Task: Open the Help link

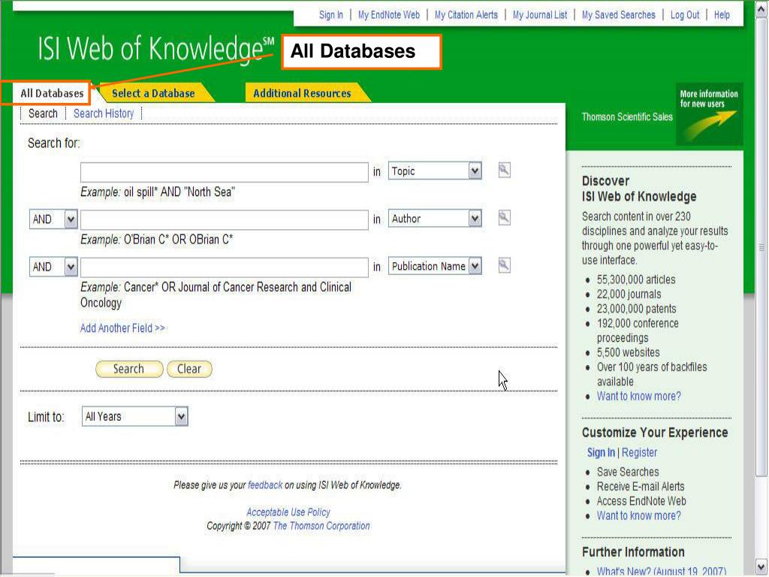Action: pyautogui.click(x=722, y=15)
